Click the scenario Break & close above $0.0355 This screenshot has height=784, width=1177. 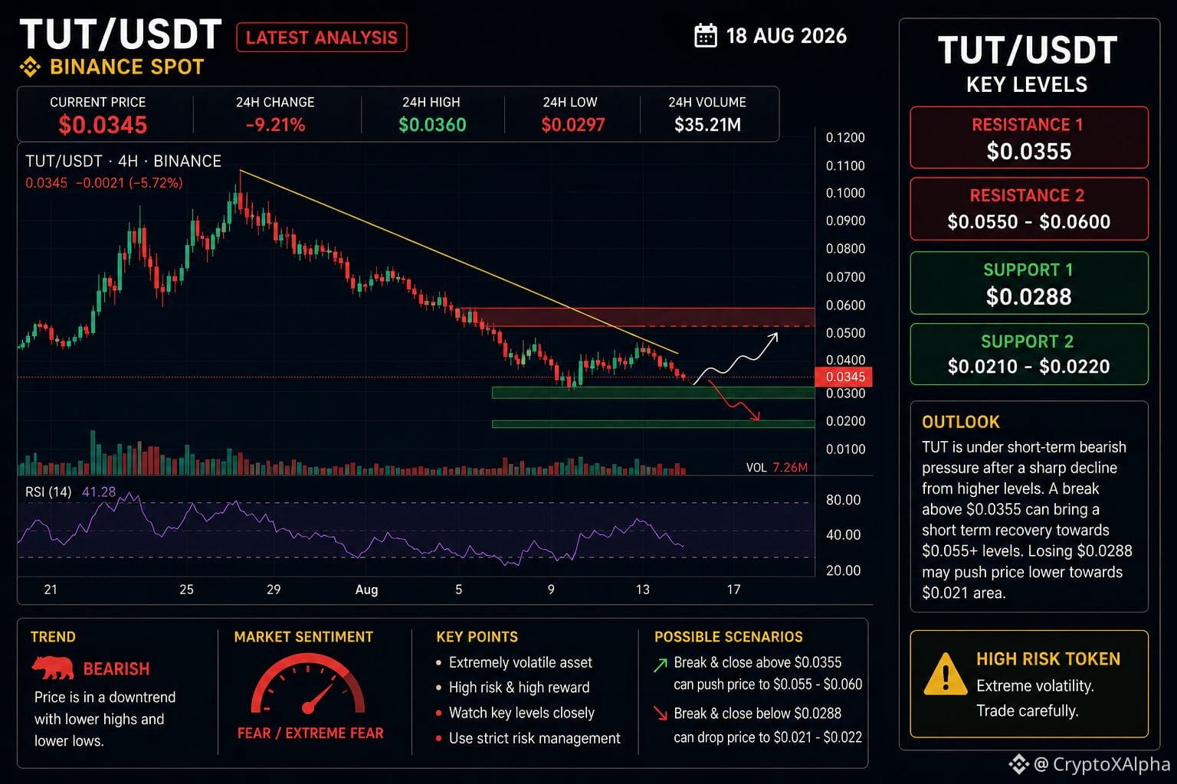(x=757, y=662)
